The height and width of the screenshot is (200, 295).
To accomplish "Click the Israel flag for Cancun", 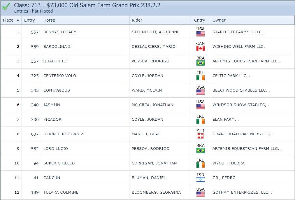I will (x=200, y=180).
